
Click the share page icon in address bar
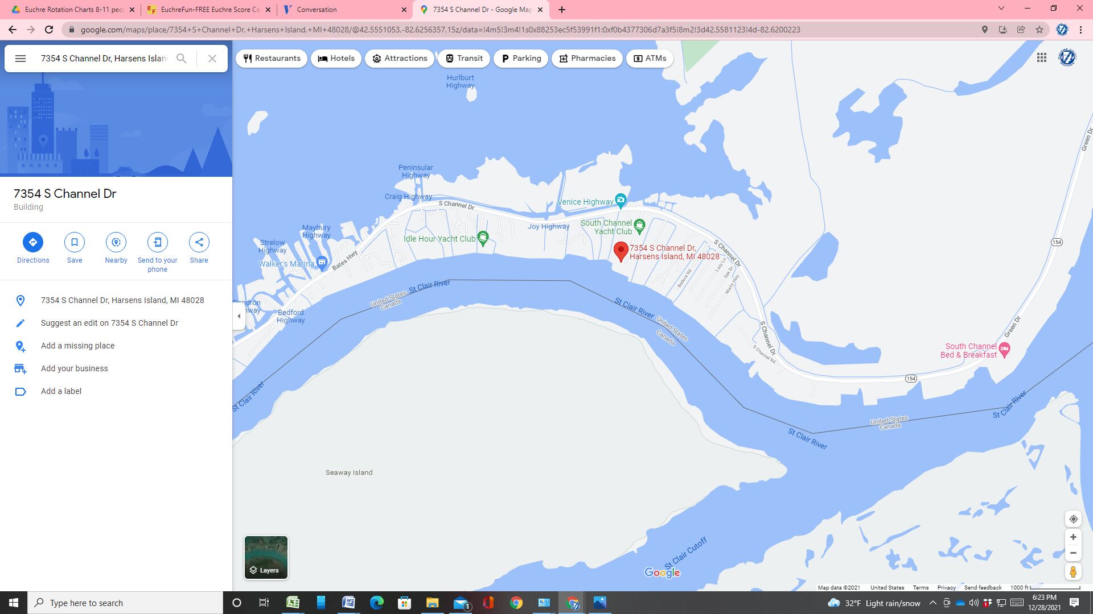coord(1021,30)
